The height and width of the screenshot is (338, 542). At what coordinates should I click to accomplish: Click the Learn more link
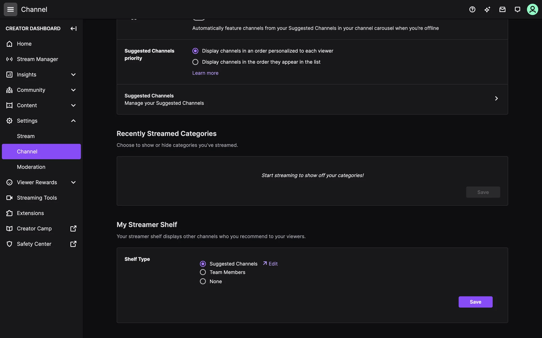tap(205, 73)
